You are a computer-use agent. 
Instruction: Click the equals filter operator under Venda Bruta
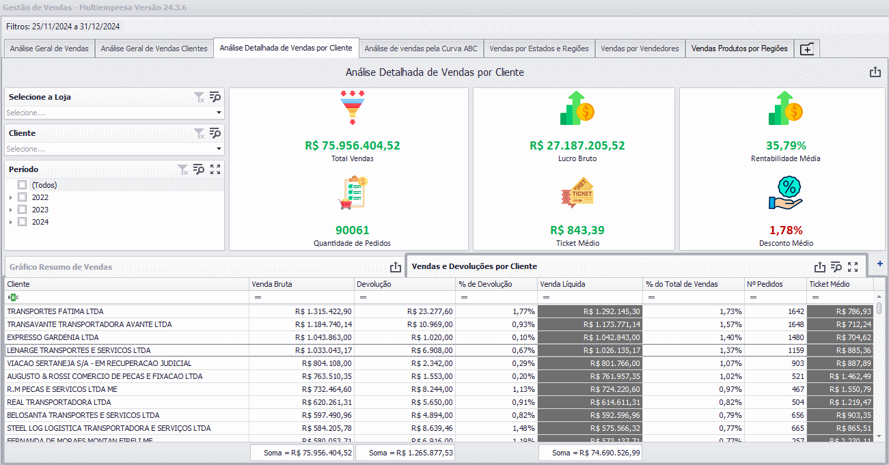point(258,298)
